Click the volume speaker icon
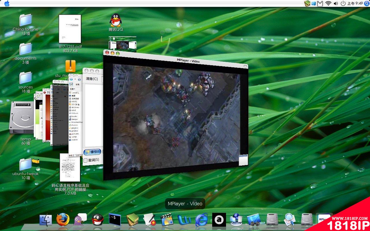 tap(336, 3)
